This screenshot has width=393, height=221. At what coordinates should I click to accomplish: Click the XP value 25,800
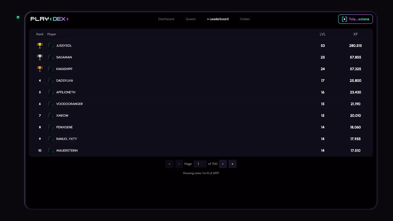pos(355,80)
